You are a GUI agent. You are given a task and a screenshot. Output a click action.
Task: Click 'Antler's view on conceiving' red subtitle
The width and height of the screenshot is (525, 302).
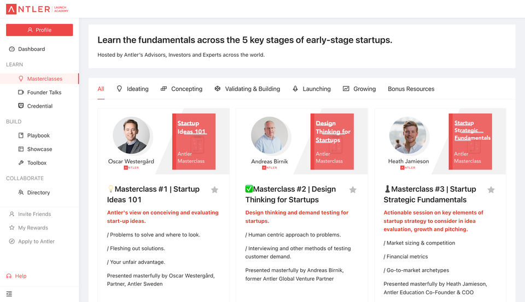(163, 217)
